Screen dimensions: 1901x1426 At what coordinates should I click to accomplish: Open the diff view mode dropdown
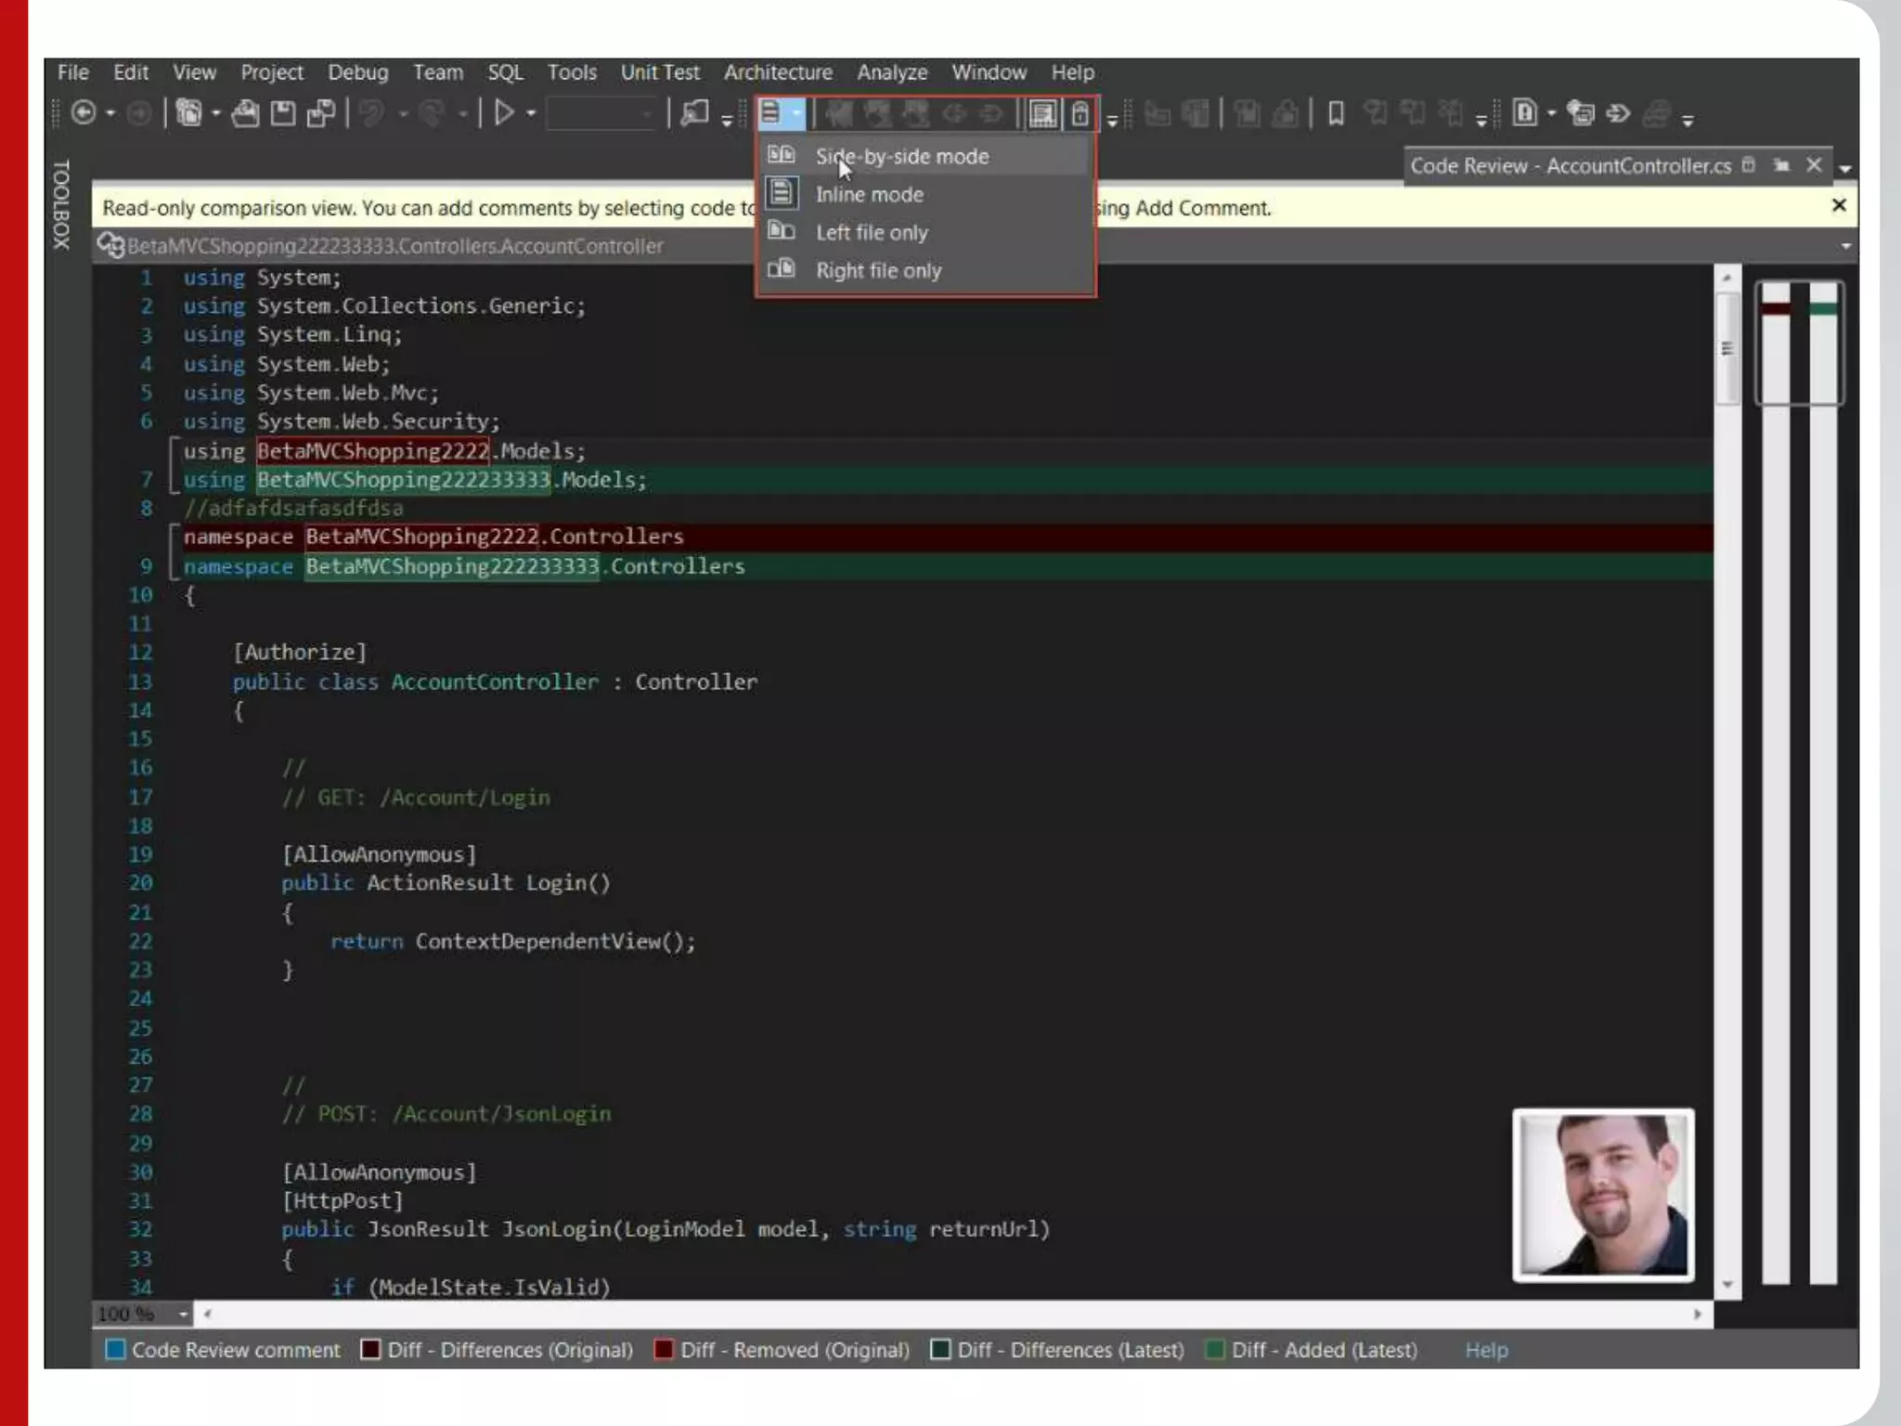point(795,114)
